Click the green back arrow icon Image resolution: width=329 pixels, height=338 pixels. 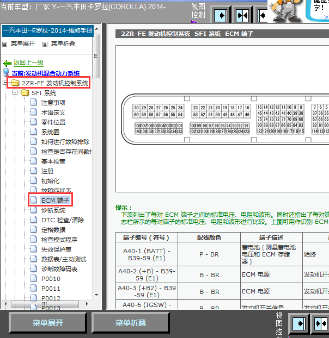tap(7, 63)
